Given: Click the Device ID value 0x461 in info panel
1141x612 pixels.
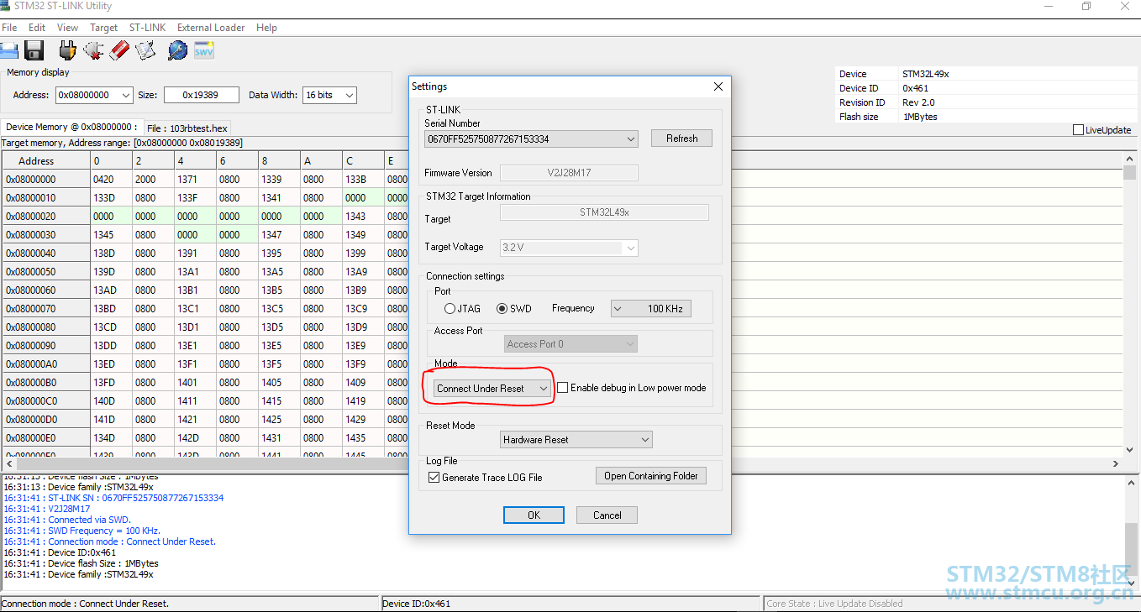Looking at the screenshot, I should point(916,88).
